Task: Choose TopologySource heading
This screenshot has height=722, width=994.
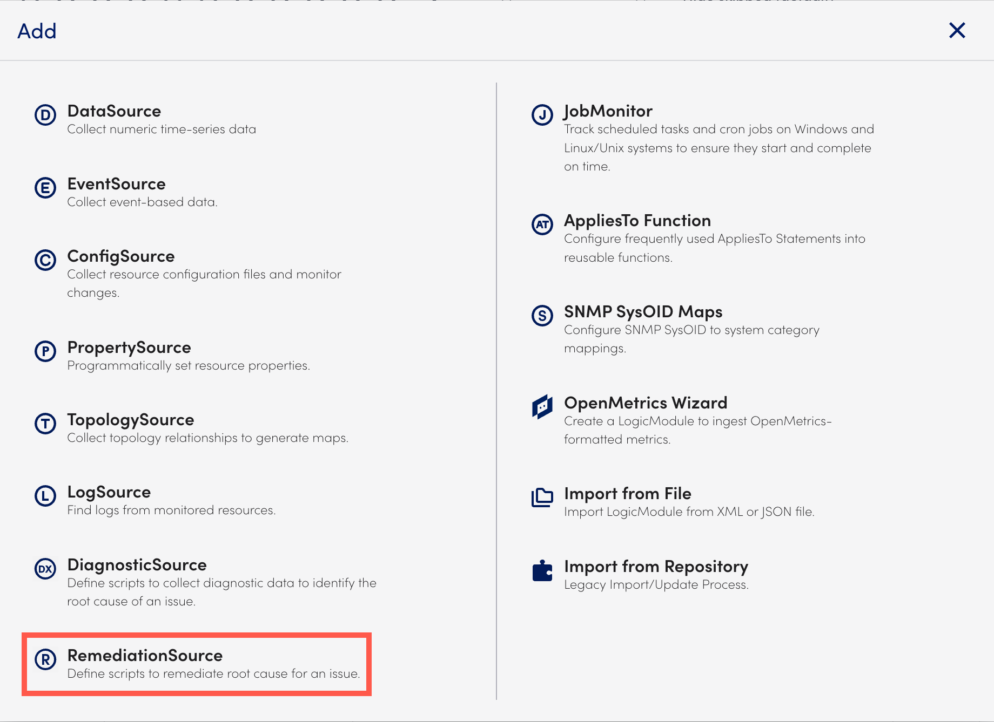Action: [x=131, y=420]
